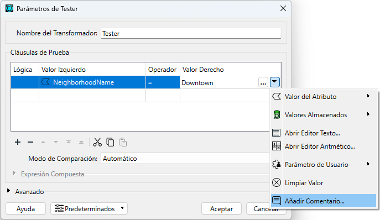Select Añadir Comentario menu entry

[324, 201]
